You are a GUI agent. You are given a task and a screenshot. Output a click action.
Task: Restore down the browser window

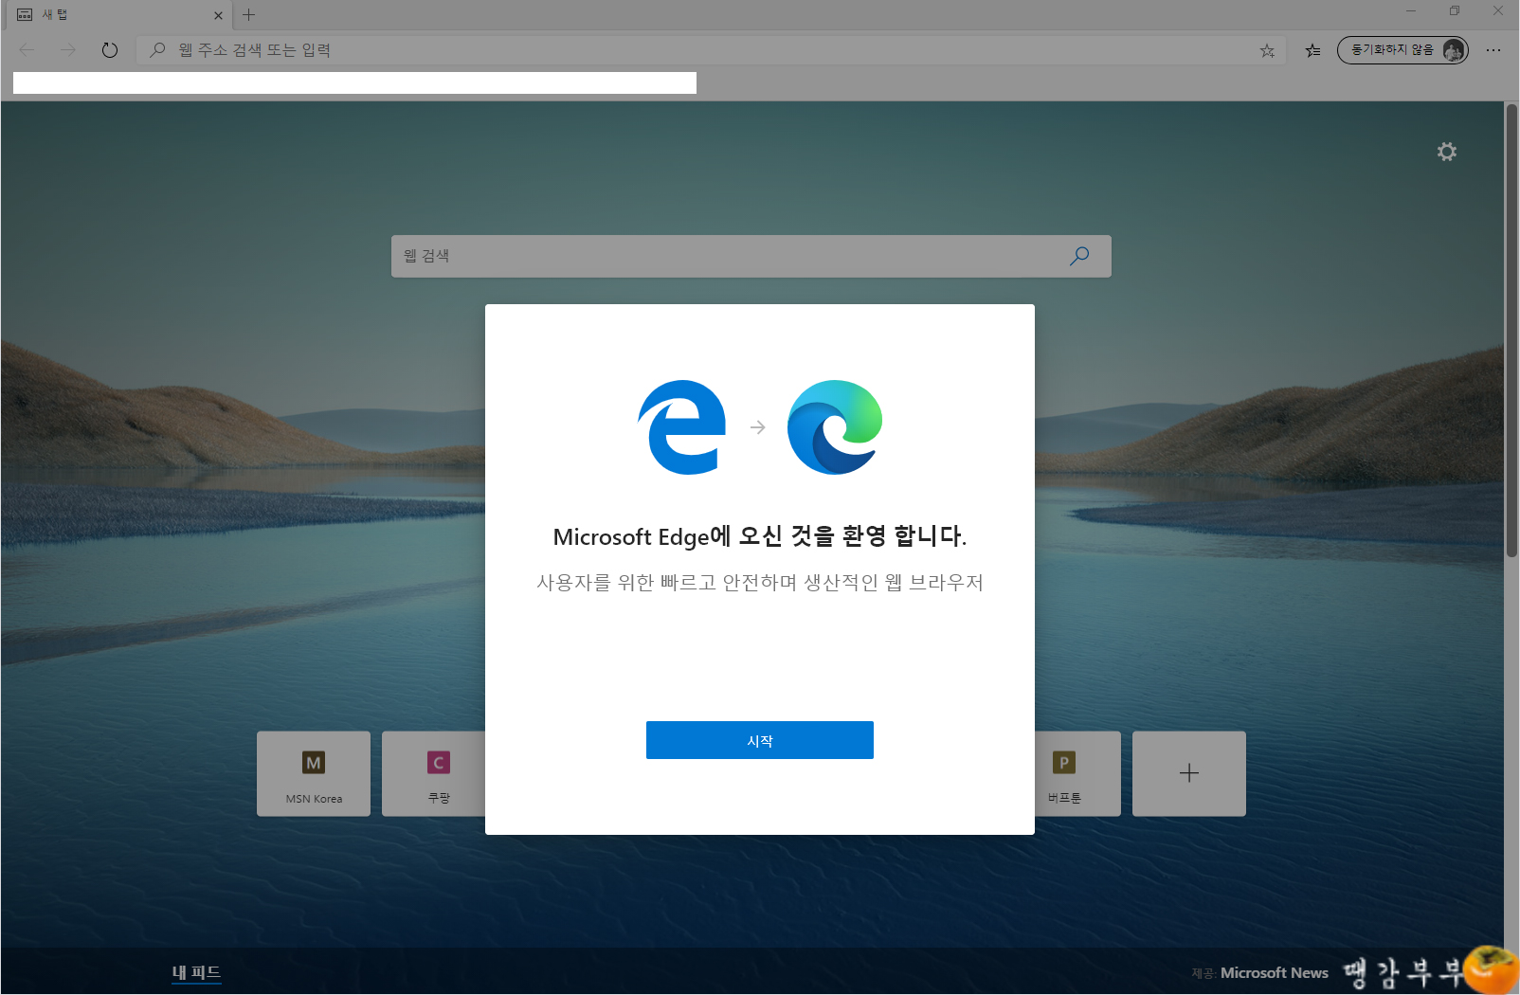(x=1455, y=11)
